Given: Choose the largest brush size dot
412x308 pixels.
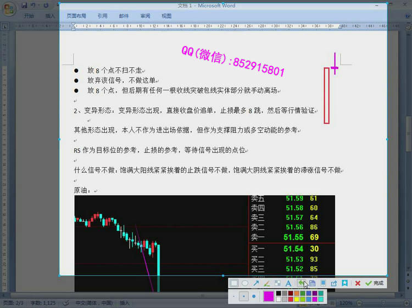Looking at the screenshot, I should (x=254, y=296).
